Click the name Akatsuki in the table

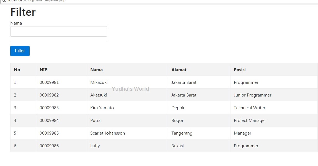click(x=99, y=95)
